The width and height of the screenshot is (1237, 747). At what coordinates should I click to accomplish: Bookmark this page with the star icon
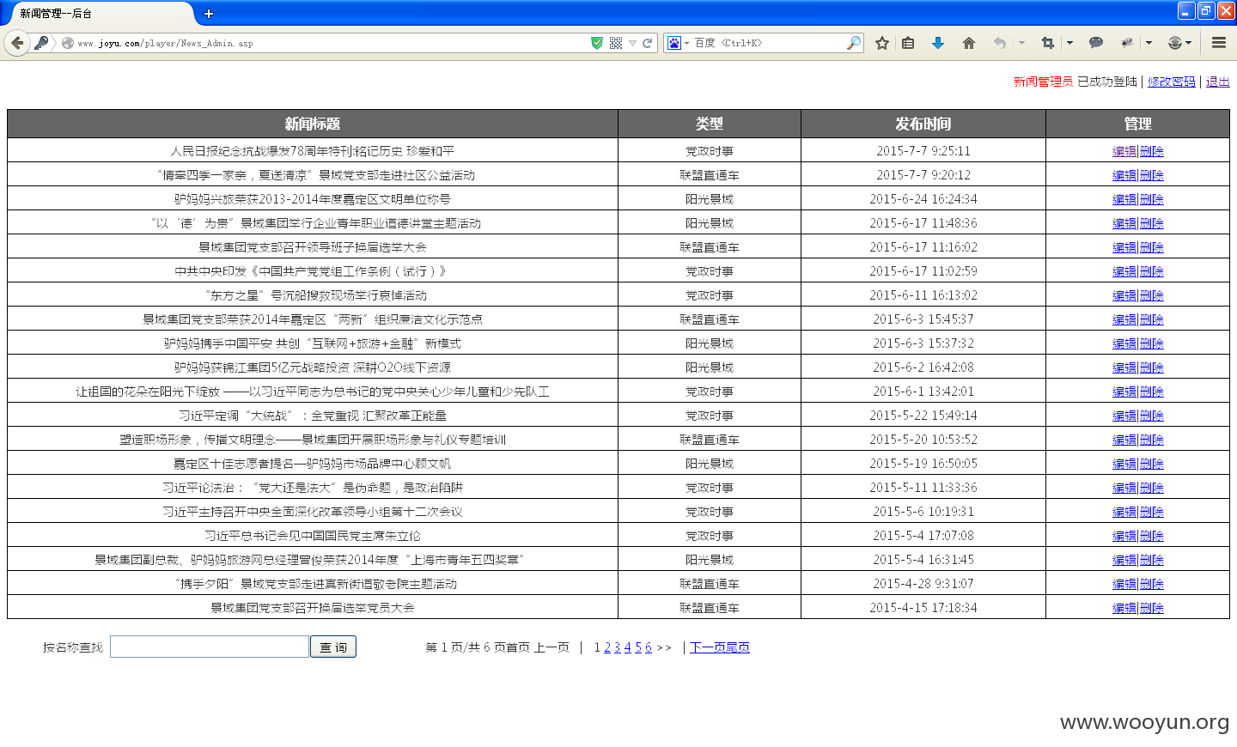tap(882, 43)
